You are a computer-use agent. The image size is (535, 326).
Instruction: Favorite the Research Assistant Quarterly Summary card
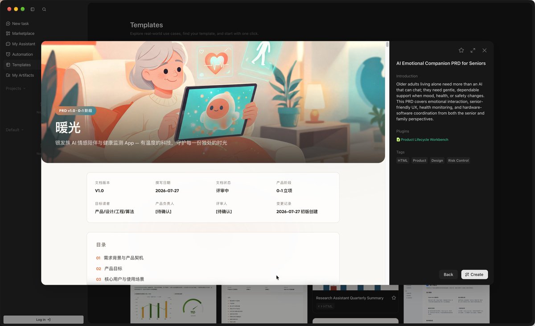pos(394,298)
